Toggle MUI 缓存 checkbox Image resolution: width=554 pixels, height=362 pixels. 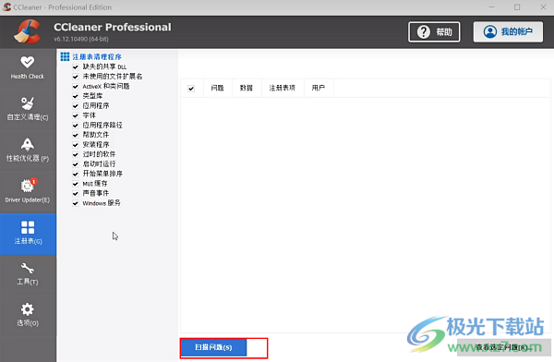pyautogui.click(x=76, y=184)
